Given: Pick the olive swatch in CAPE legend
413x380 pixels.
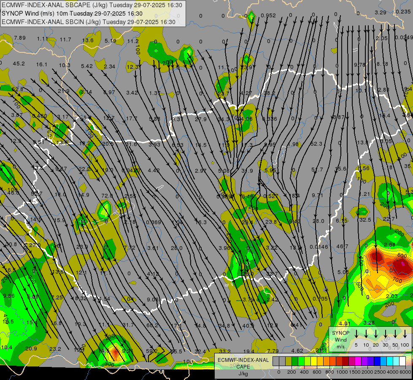Looking at the screenshot, I should point(289,361).
